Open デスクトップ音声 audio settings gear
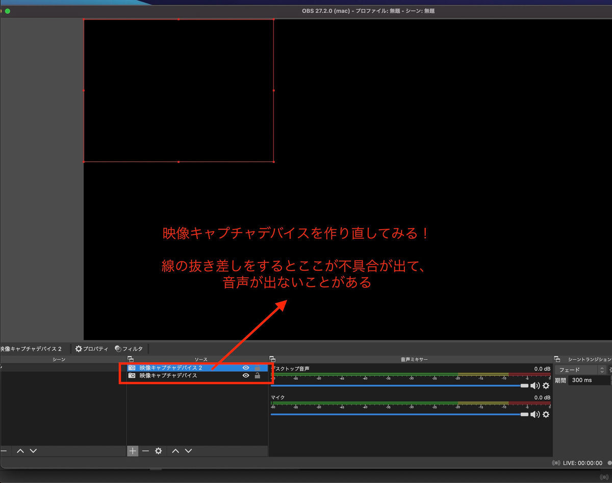Screen dimensions: 612x483 [546, 385]
